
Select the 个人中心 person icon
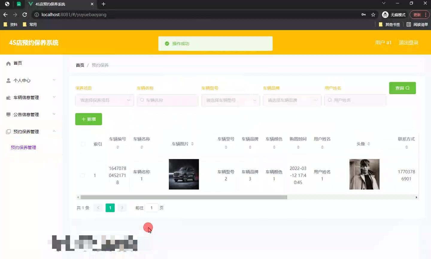tap(7, 80)
